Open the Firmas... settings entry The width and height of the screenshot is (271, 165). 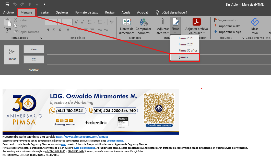[184, 57]
